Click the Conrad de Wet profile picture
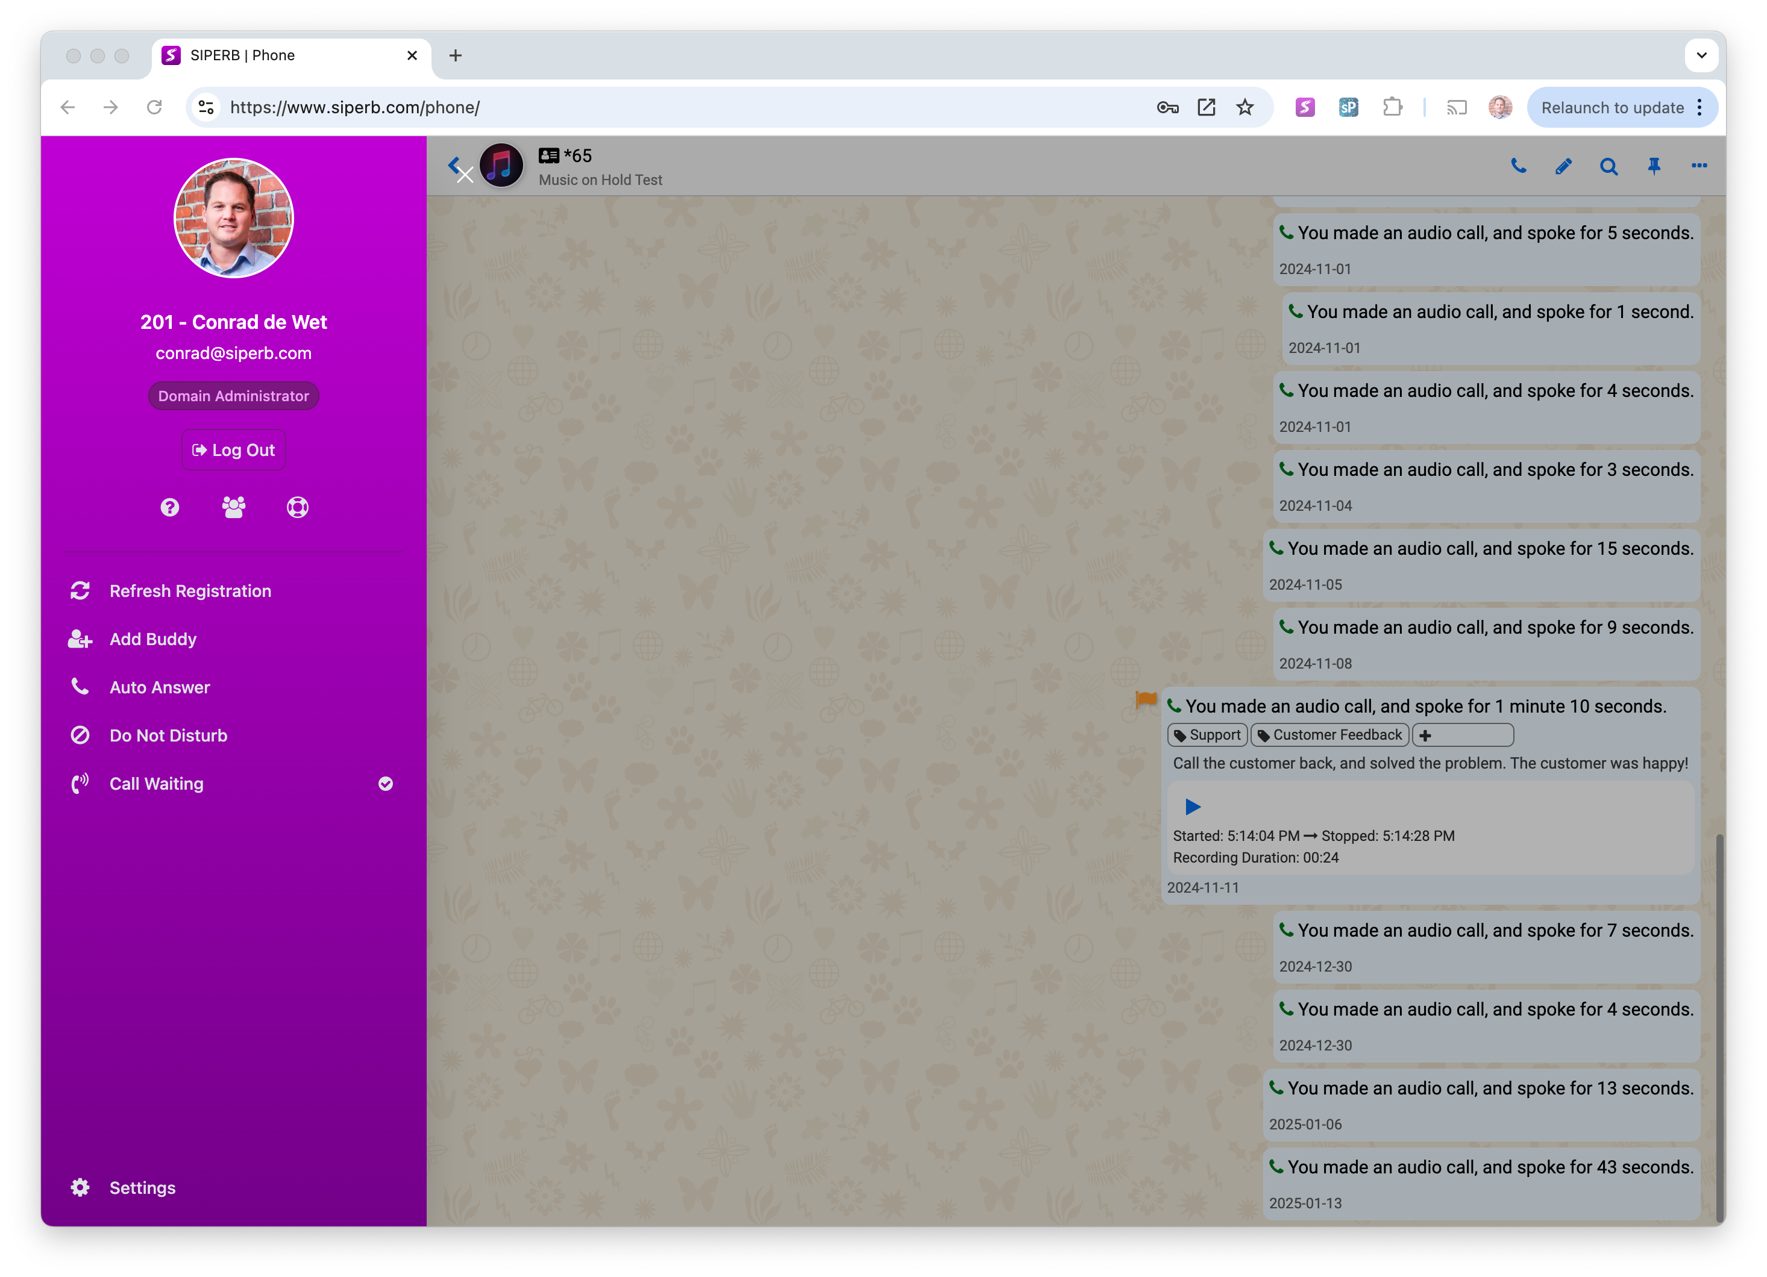 tap(234, 218)
